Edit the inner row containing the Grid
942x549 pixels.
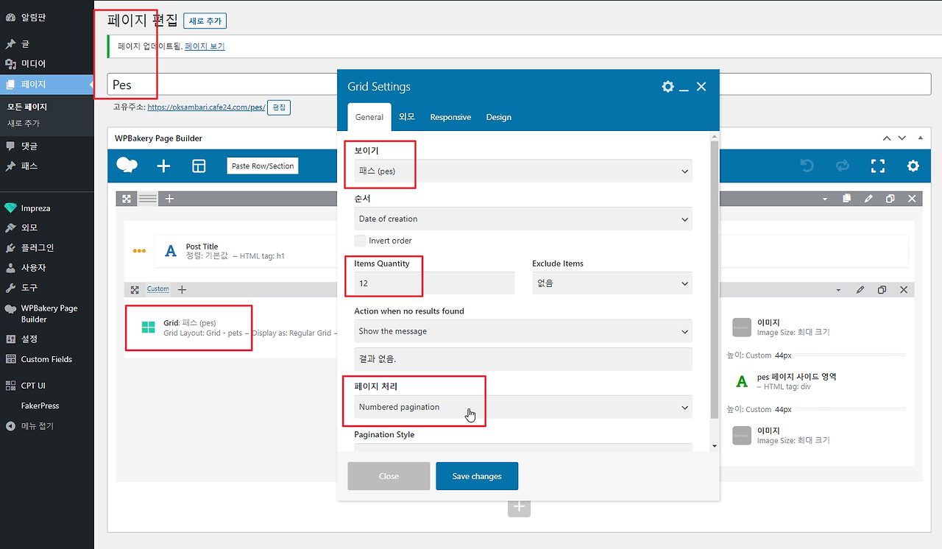(x=860, y=290)
